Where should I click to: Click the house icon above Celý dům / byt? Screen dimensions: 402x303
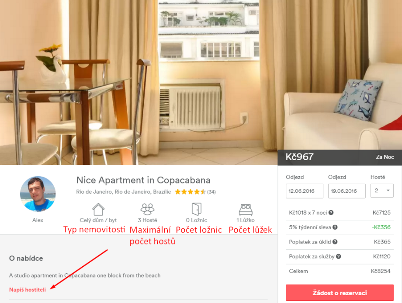[98, 209]
